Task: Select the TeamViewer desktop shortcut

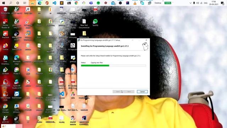Action: [17, 95]
